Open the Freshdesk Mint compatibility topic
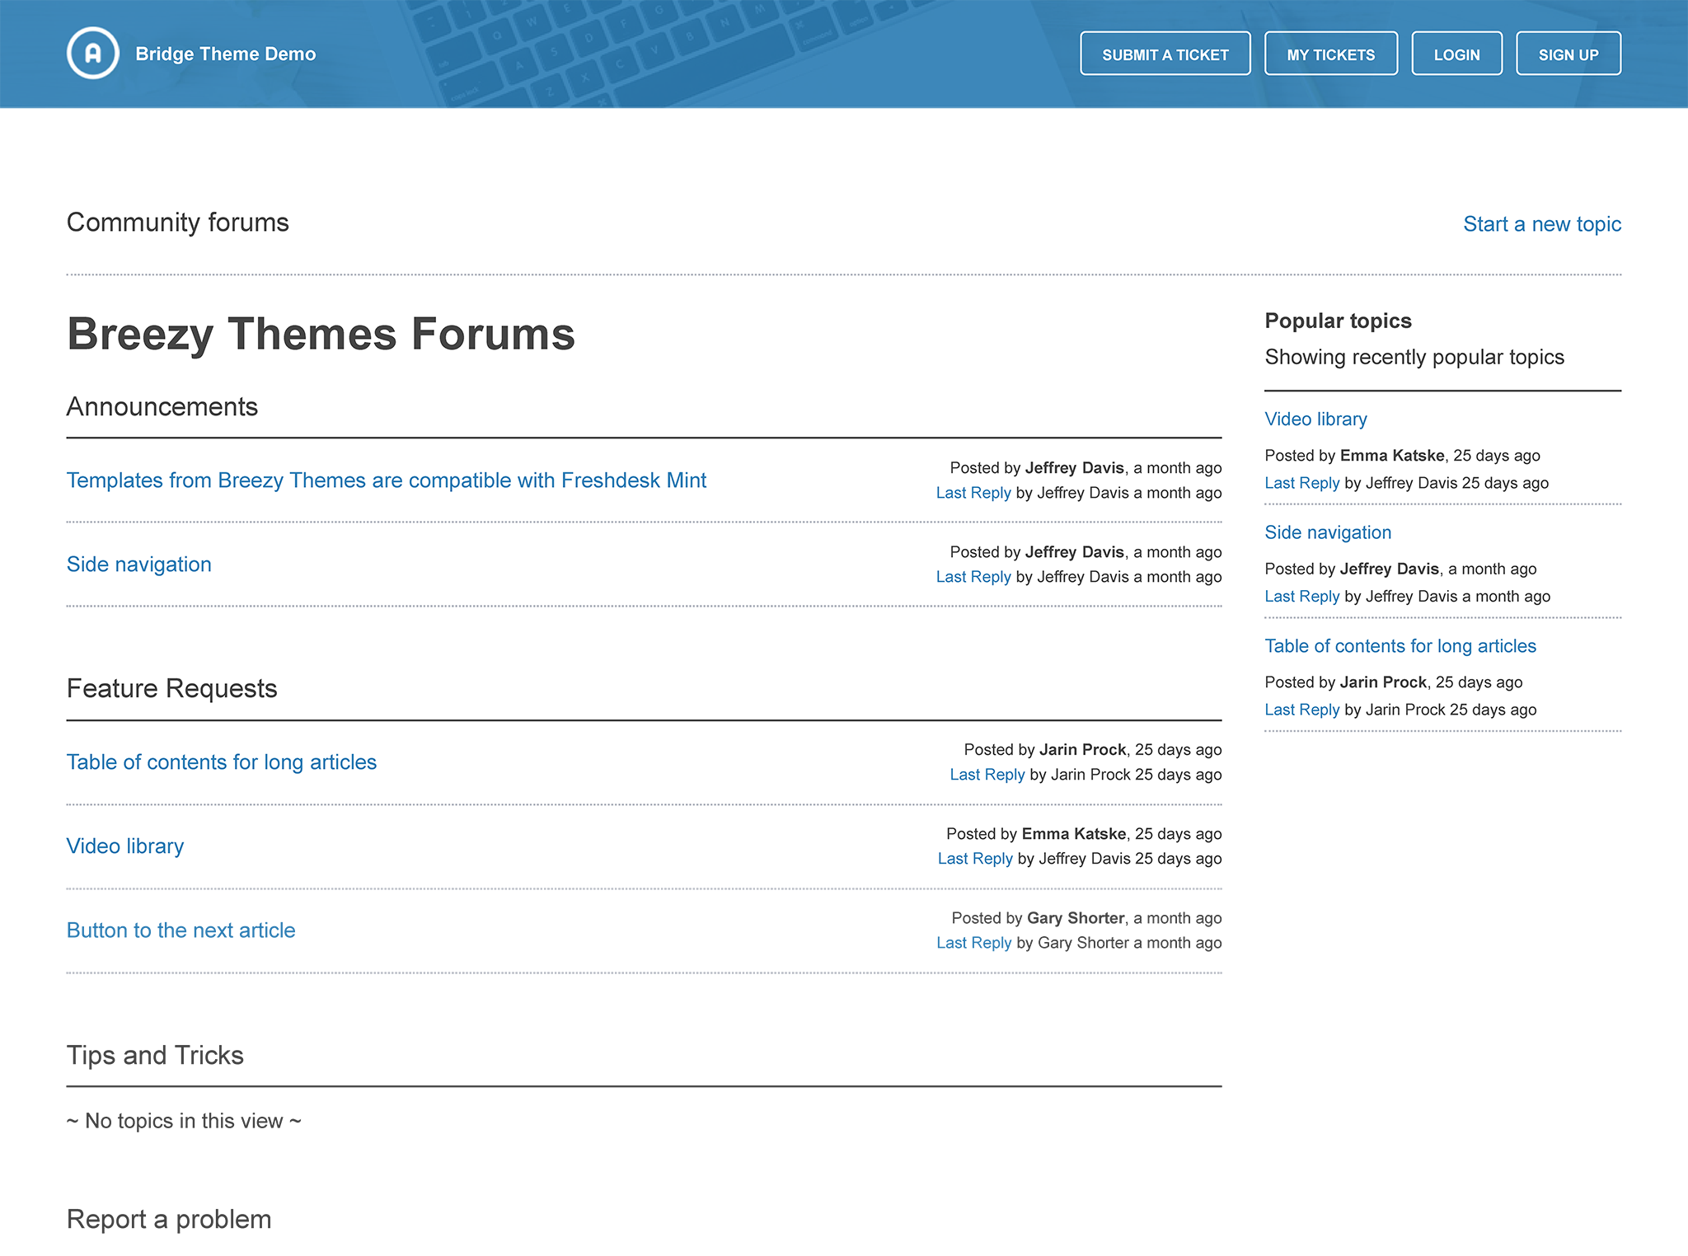This screenshot has height=1256, width=1688. (386, 480)
